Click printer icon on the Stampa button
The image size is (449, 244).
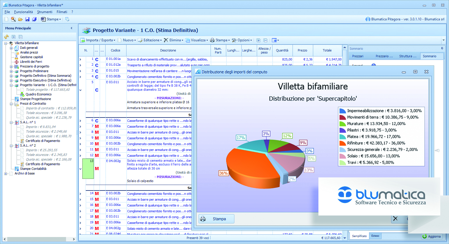(x=203, y=219)
